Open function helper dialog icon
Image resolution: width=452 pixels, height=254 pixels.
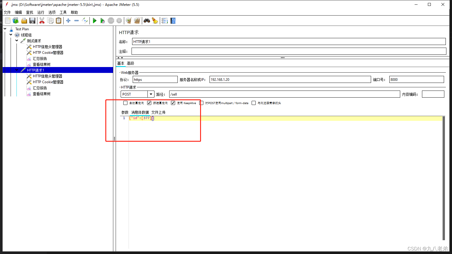point(164,21)
